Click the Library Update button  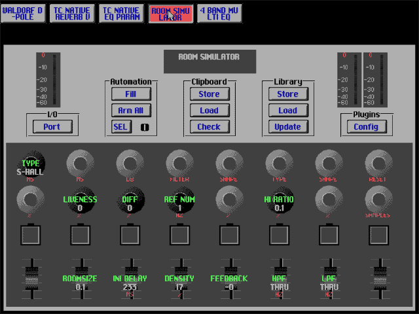288,126
